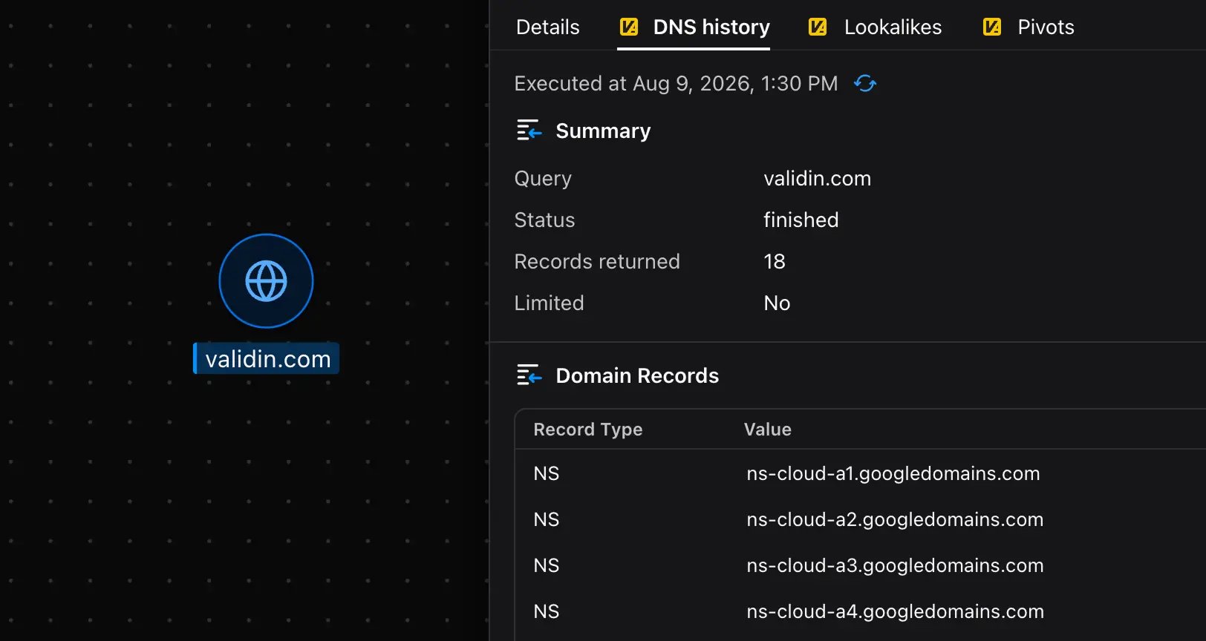Screen dimensions: 1206x641
Task: Select the validin.com node label
Action: pos(267,359)
